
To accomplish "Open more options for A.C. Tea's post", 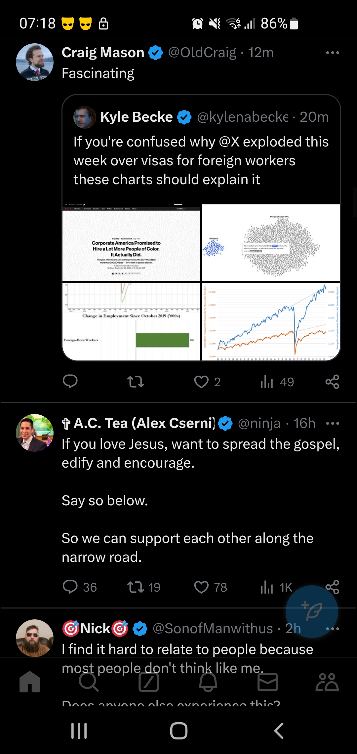I will click(x=333, y=423).
